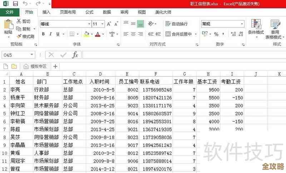Click the Format Painter (格式刷) icon
Viewport: 286px width, 173px height.
click(x=19, y=36)
